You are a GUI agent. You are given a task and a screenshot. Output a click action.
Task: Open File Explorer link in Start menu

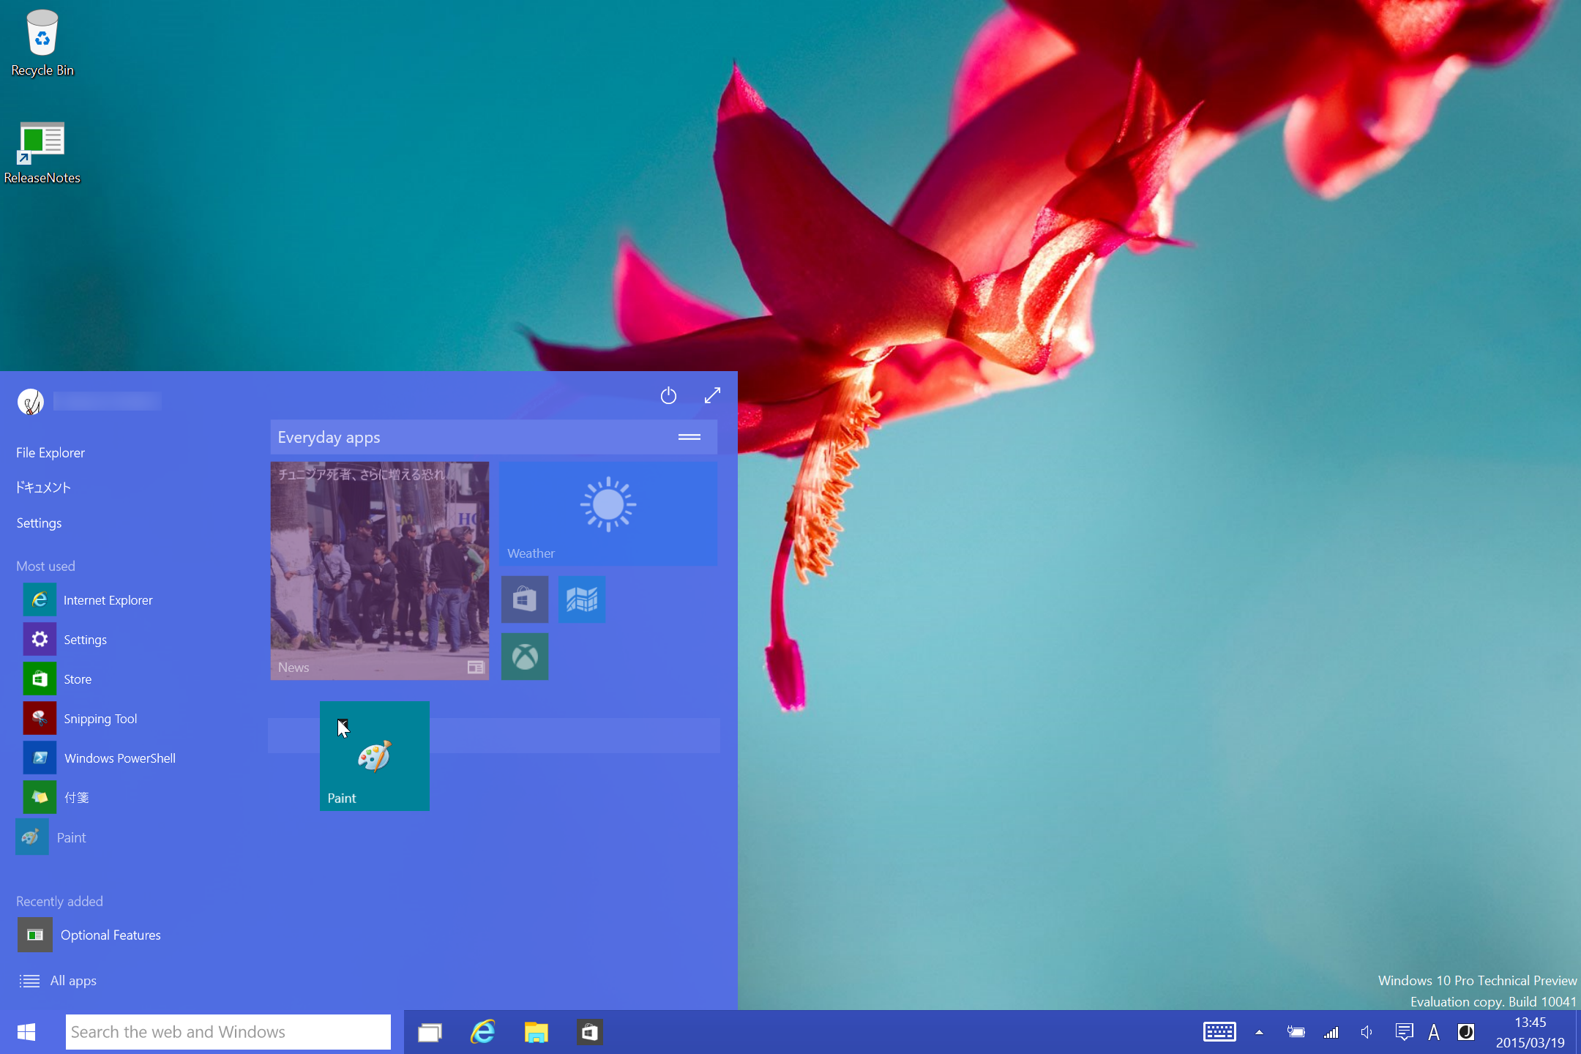tap(51, 453)
